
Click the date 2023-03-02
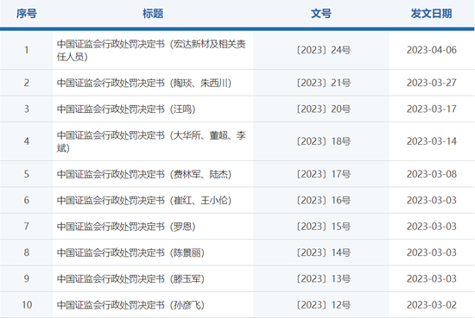click(432, 305)
